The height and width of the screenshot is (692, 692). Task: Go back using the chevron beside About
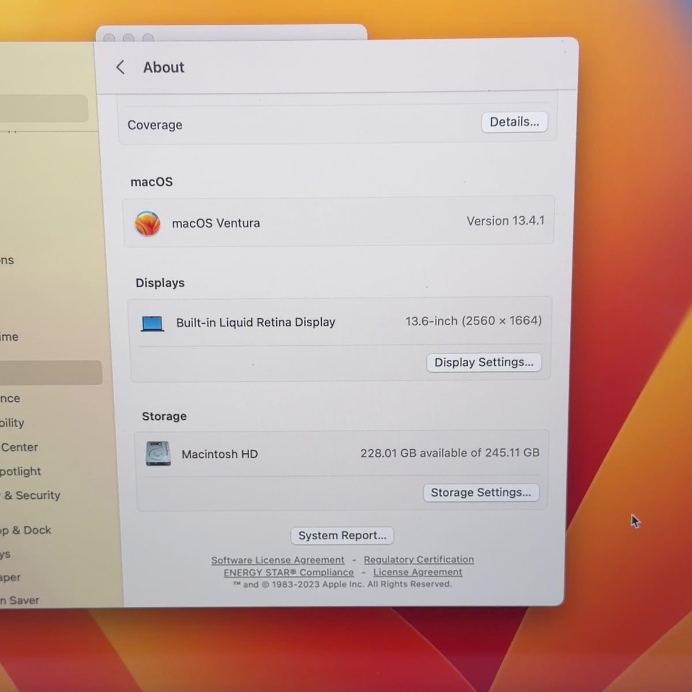coord(120,67)
